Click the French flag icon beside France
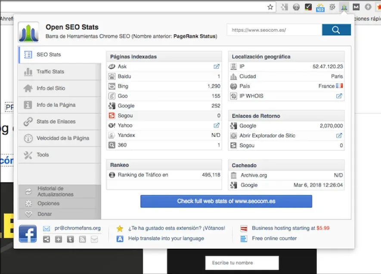This screenshot has height=274, width=381. tap(339, 86)
